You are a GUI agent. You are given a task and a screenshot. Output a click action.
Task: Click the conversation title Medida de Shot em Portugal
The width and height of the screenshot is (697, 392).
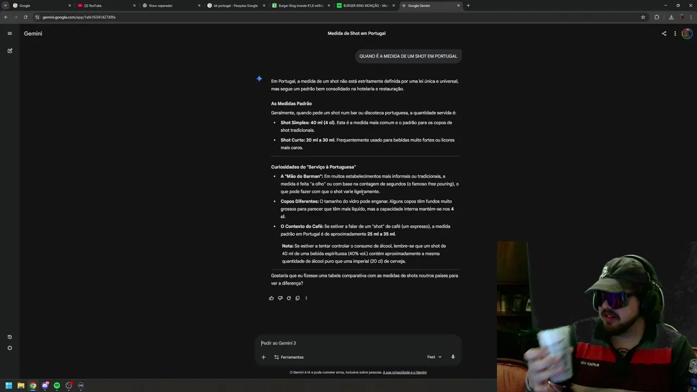356,33
